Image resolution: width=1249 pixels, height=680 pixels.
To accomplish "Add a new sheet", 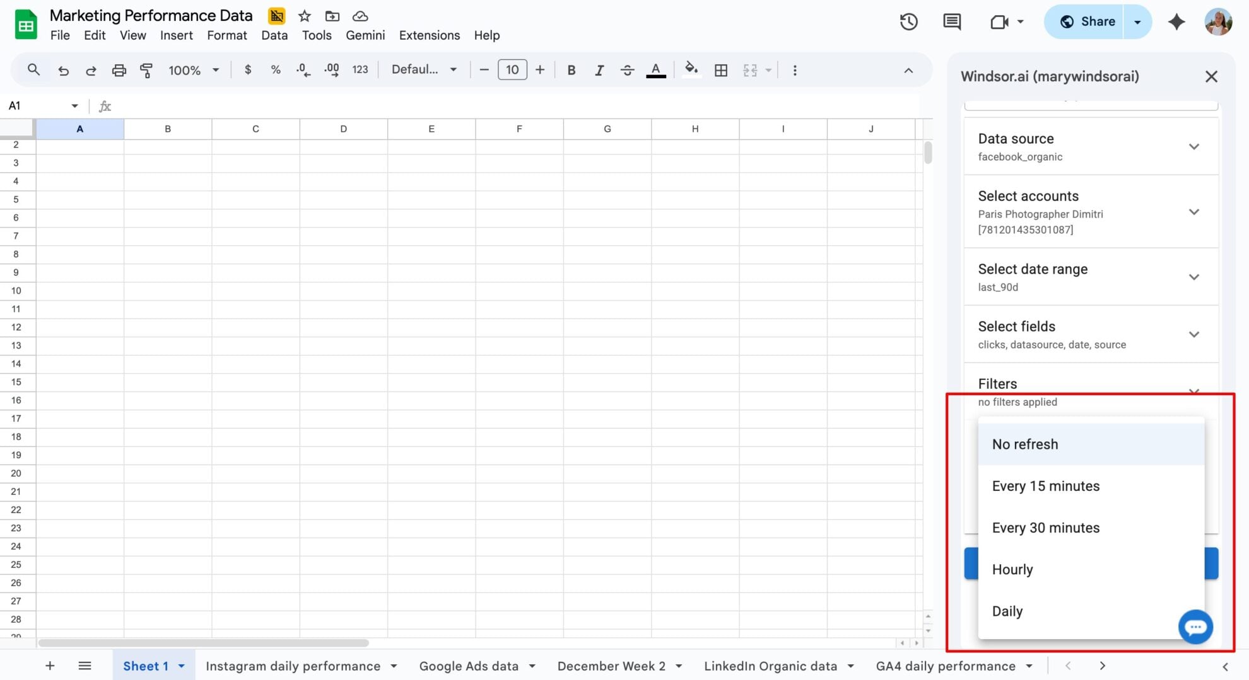I will click(x=50, y=666).
